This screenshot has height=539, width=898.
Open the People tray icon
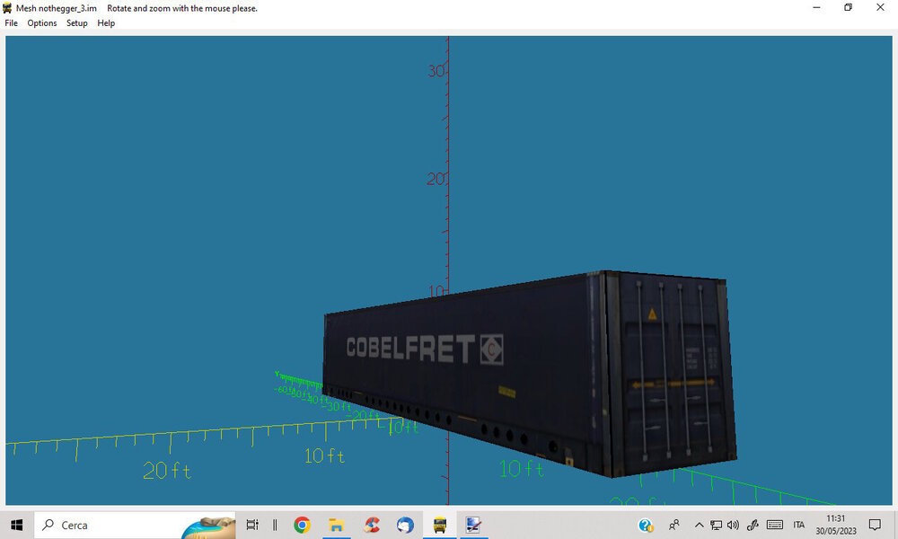click(x=674, y=525)
